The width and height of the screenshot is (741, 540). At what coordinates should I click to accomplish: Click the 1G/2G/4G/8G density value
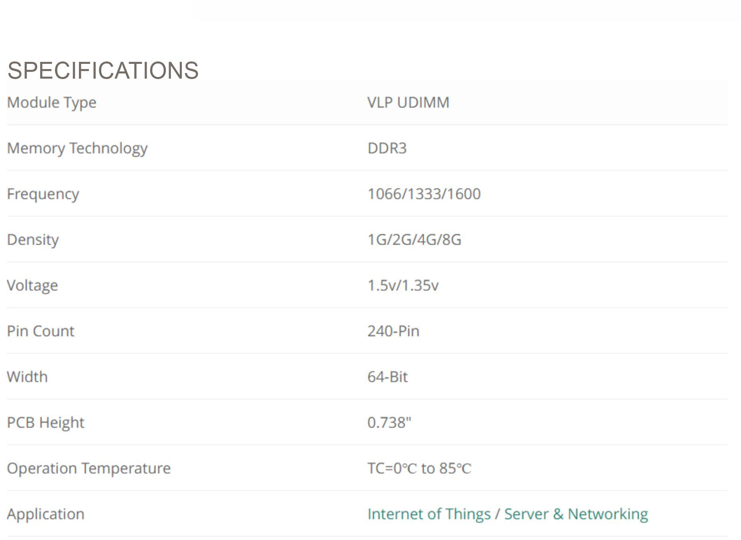415,240
